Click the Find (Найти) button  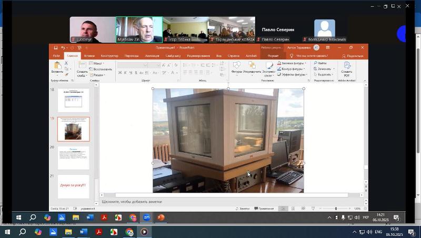(322, 63)
